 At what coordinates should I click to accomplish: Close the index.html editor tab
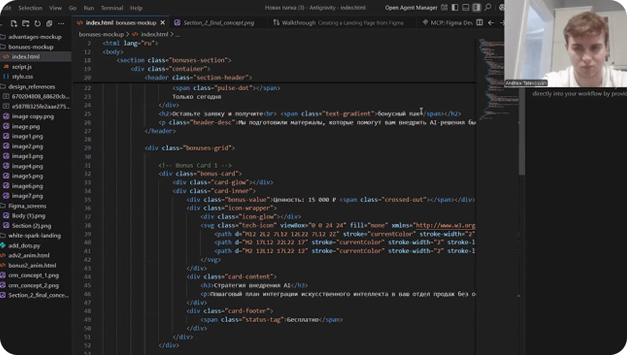coord(162,23)
